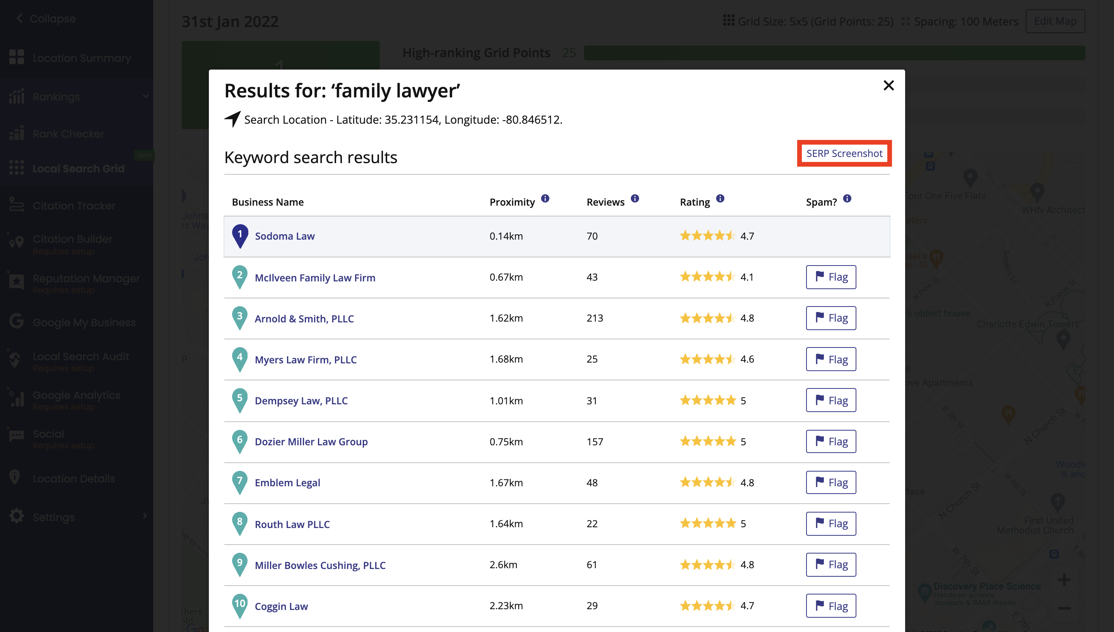Zoom in on the background map
The height and width of the screenshot is (632, 1114).
pyautogui.click(x=1064, y=579)
